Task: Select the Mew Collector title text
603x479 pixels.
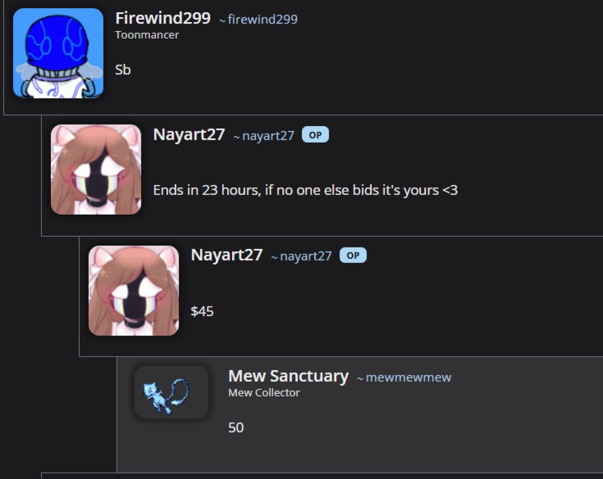Action: tap(264, 393)
